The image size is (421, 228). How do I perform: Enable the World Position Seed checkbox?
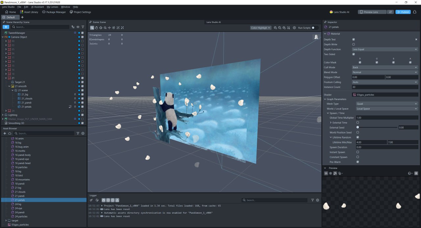tap(358, 133)
